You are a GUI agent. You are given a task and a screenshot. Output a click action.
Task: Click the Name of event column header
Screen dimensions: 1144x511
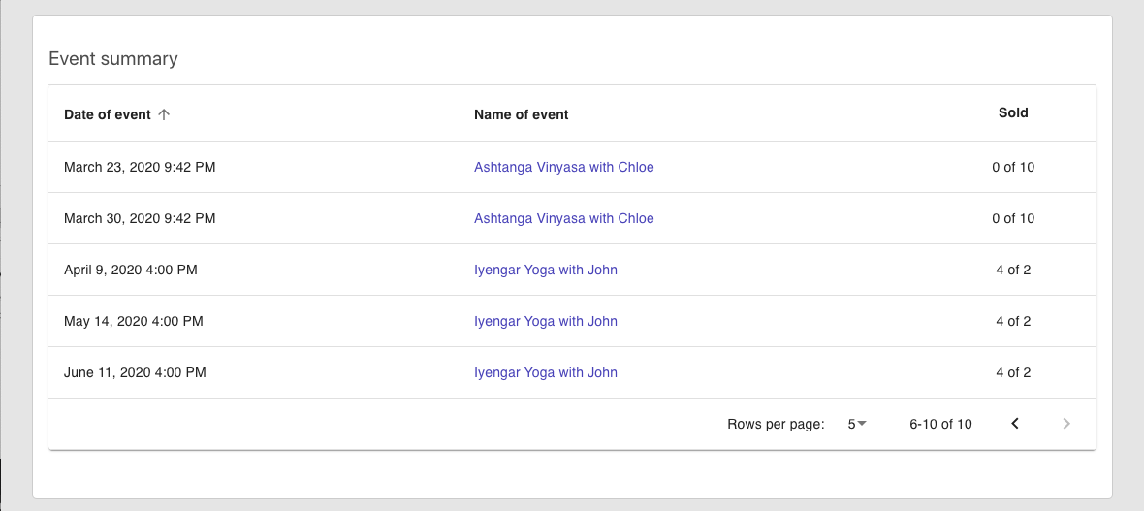521,114
